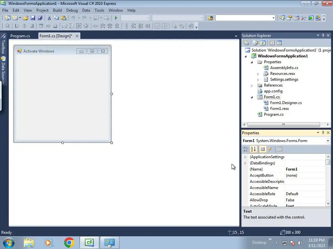333x249 pixels.
Task: Toggle Alphabetical sort in Properties panel
Action: (253, 149)
